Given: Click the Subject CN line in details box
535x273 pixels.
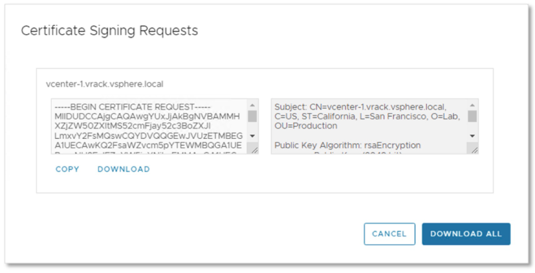Looking at the screenshot, I should 360,106.
